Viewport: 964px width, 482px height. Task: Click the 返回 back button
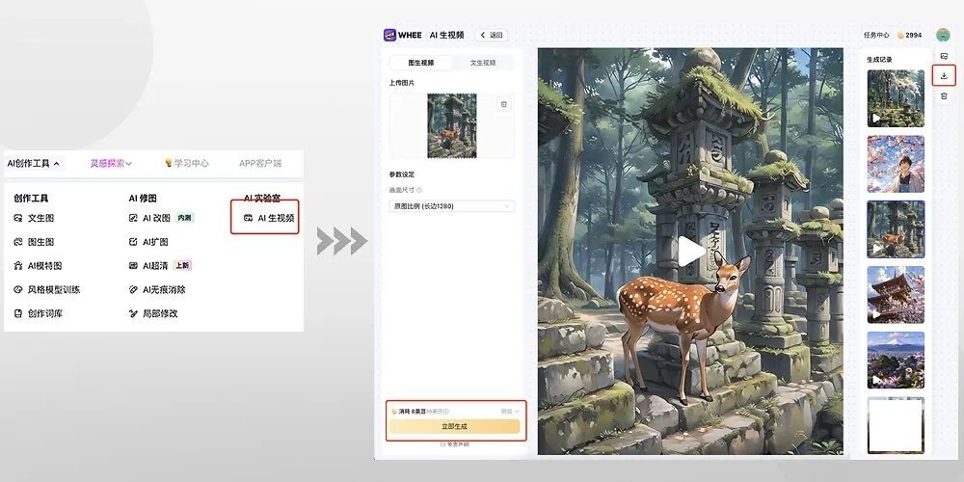[492, 35]
